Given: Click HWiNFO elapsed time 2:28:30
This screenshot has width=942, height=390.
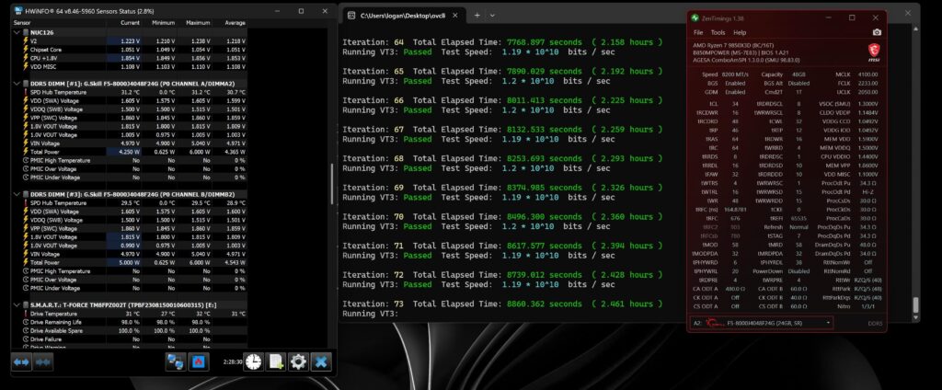Looking at the screenshot, I should pyautogui.click(x=233, y=361).
